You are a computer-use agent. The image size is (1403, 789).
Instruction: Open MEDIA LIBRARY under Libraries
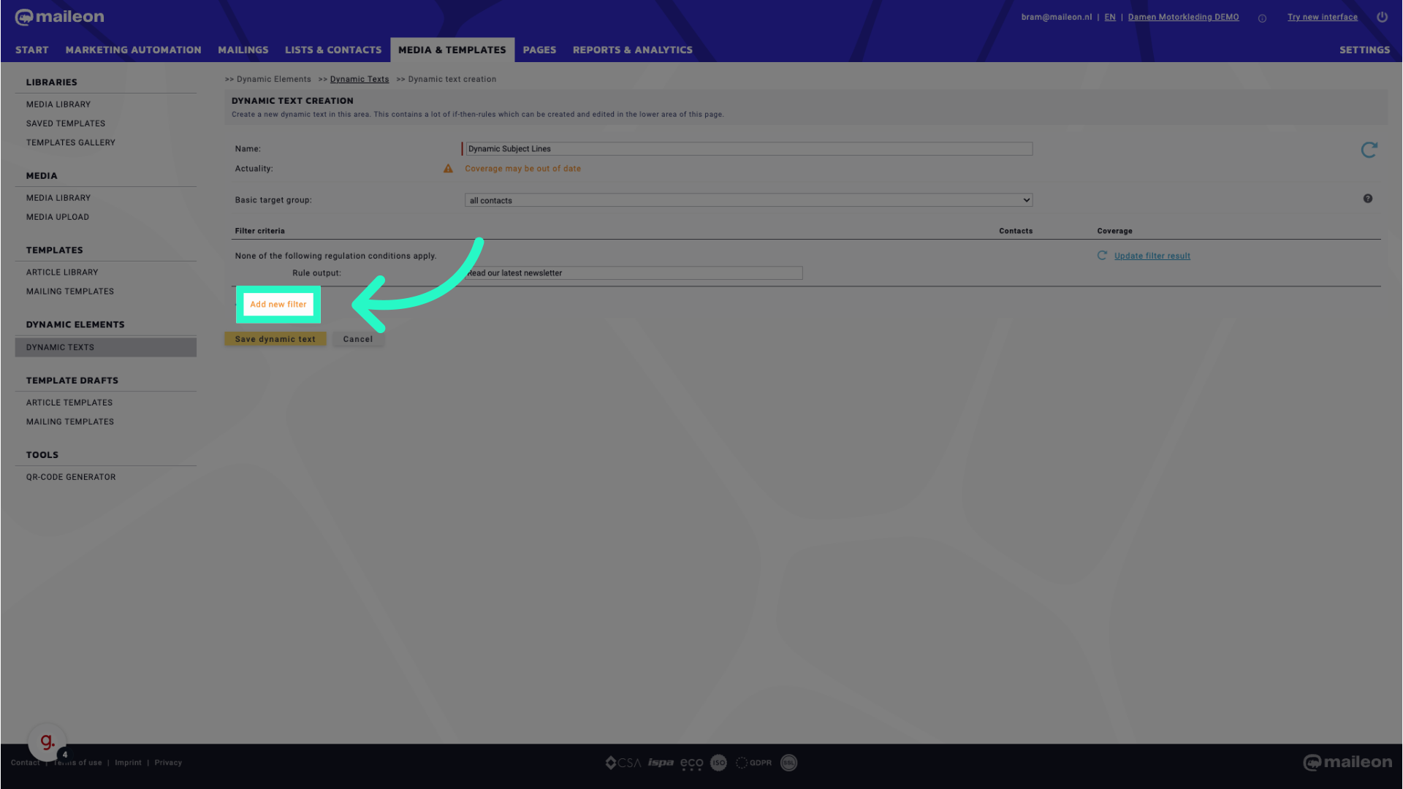pos(58,104)
